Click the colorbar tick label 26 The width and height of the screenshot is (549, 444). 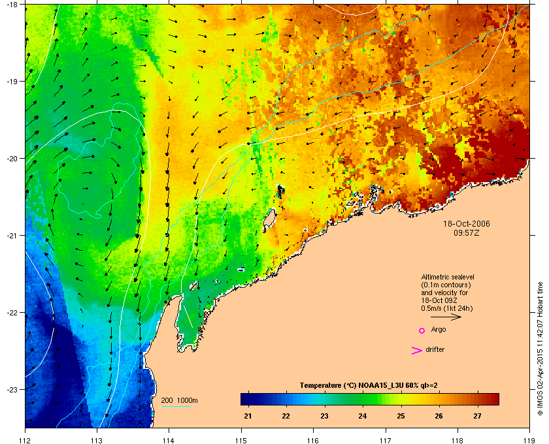pyautogui.click(x=439, y=416)
